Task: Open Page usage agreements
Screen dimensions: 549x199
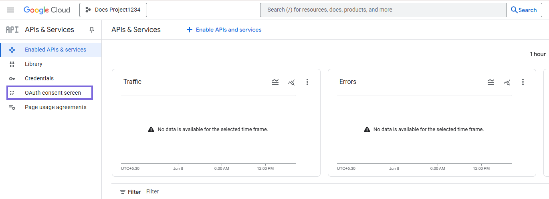Action: click(x=56, y=107)
